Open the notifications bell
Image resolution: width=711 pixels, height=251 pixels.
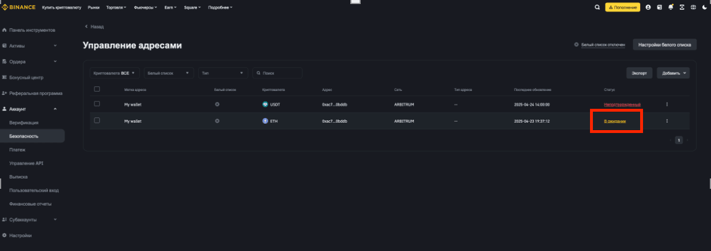tap(671, 7)
